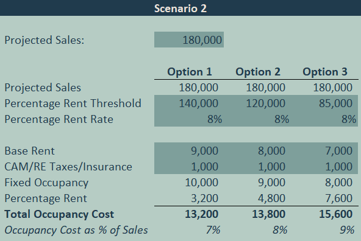Select Option 1 Percentage Rent Rate 8%

click(215, 119)
